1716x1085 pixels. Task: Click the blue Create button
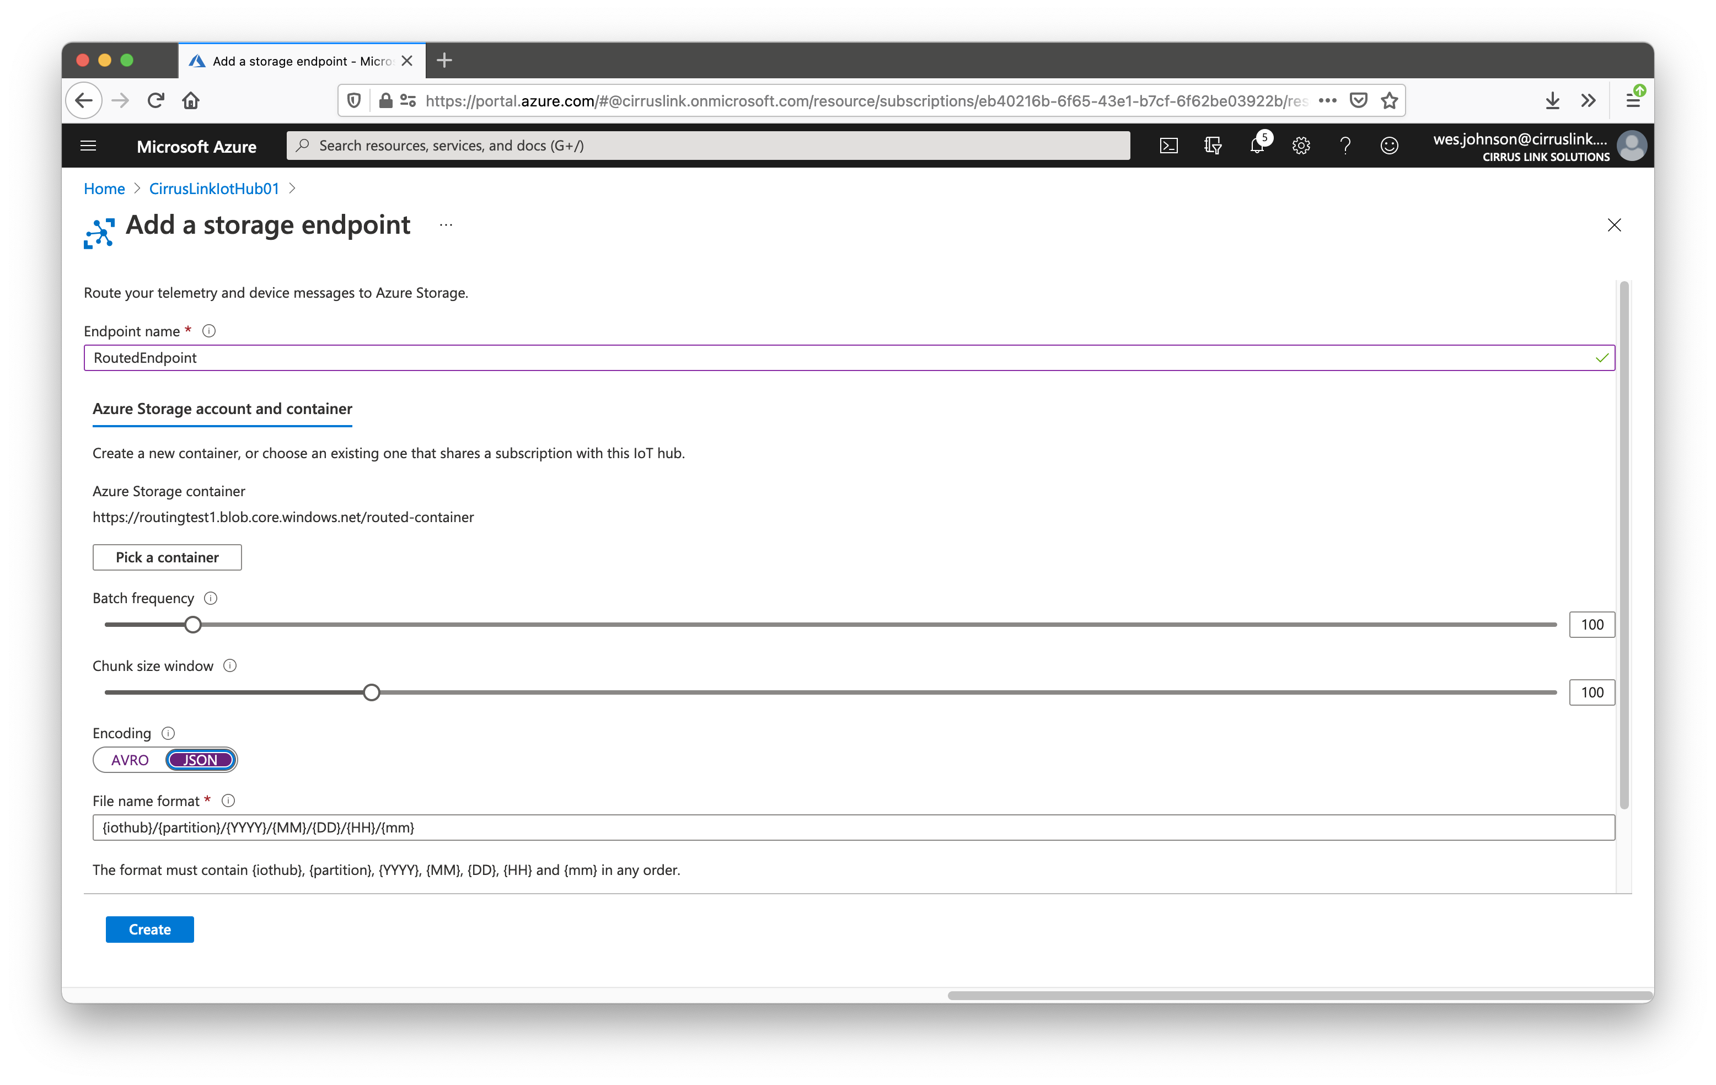[x=149, y=930]
